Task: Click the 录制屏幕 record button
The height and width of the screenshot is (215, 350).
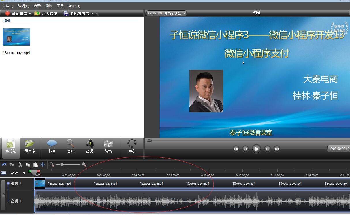Action: coord(17,13)
